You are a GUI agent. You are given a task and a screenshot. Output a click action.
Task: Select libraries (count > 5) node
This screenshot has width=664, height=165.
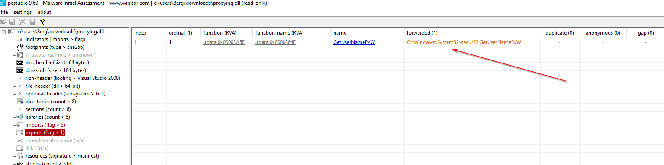pos(48,117)
